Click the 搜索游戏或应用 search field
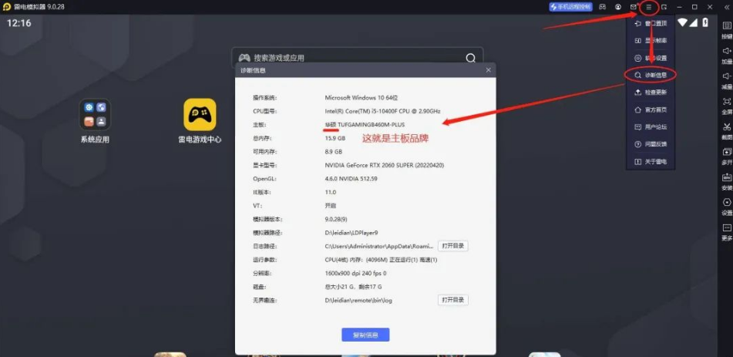This screenshot has width=733, height=357. click(355, 58)
